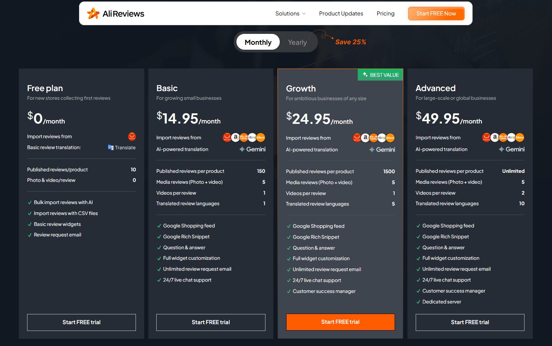Click the Temu icon in Basic plan
The width and height of the screenshot is (552, 346).
[x=244, y=137]
